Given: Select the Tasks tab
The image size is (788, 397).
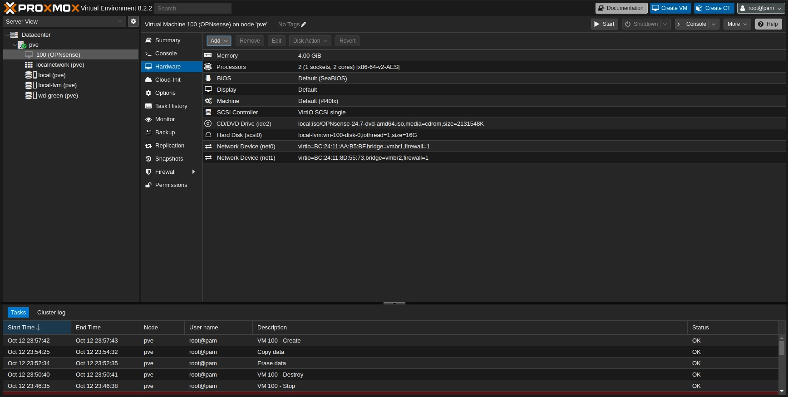Looking at the screenshot, I should (x=18, y=313).
